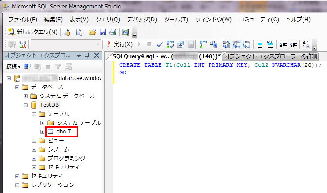
Task: Set Results to Text output
Action: pos(226,44)
